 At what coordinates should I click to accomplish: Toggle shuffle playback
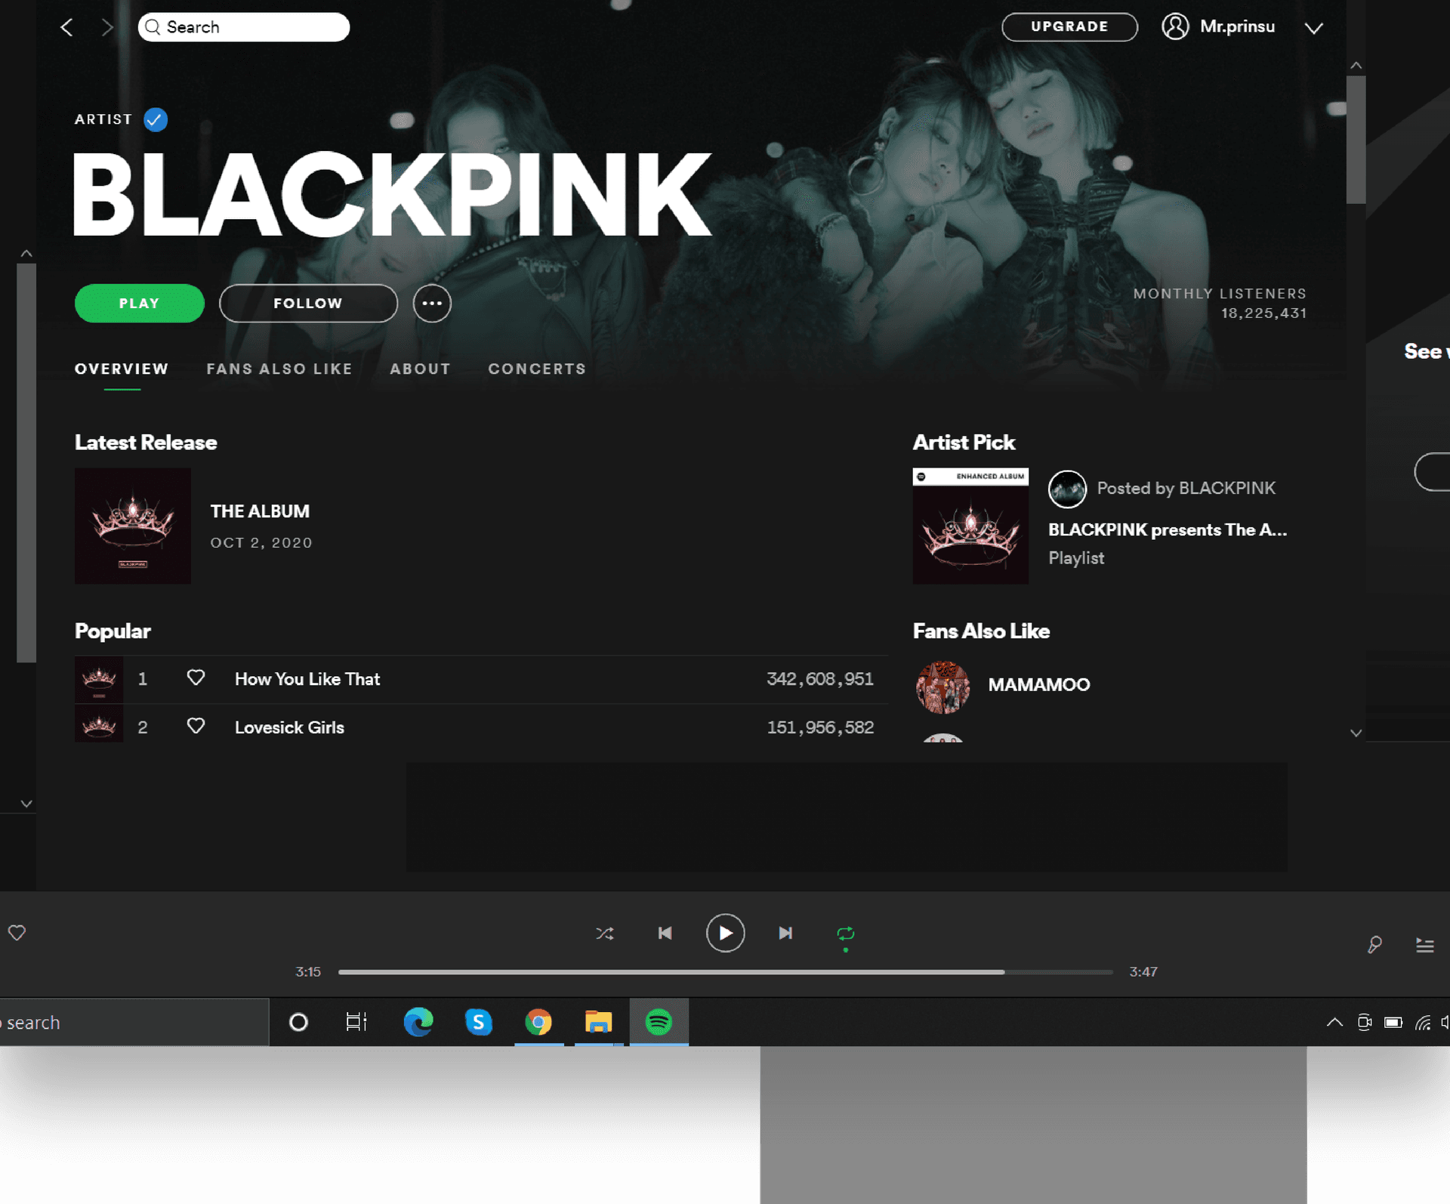click(x=605, y=934)
